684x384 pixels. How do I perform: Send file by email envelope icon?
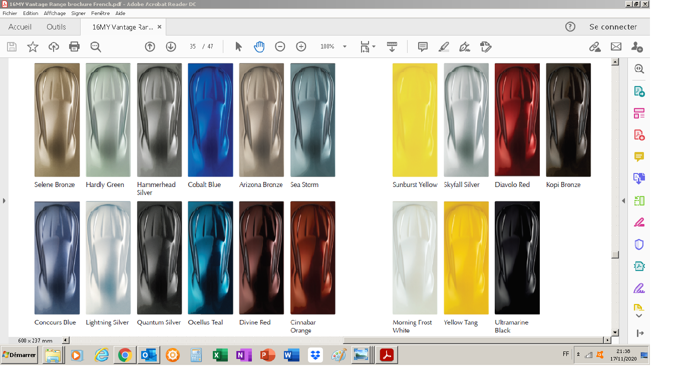616,46
